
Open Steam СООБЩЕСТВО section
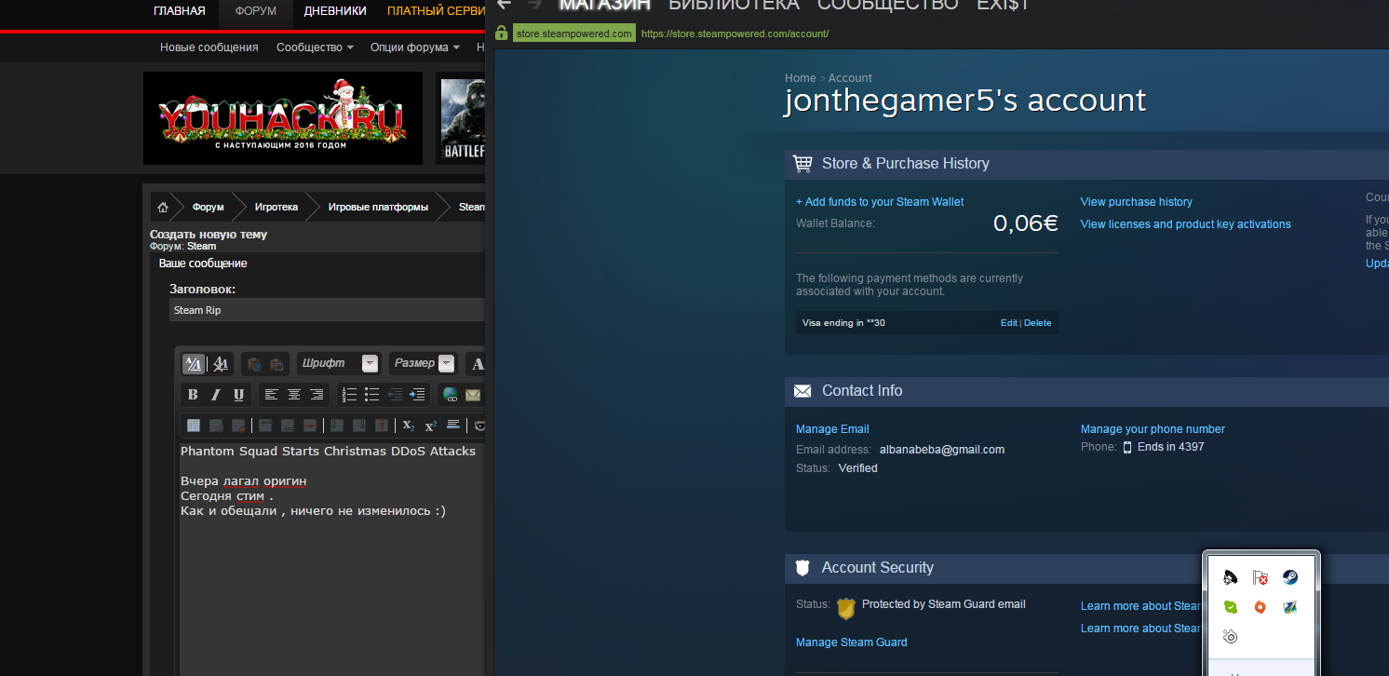(x=887, y=5)
